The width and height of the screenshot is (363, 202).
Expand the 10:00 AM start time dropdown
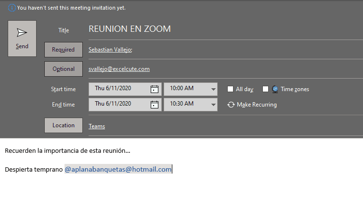pyautogui.click(x=213, y=89)
